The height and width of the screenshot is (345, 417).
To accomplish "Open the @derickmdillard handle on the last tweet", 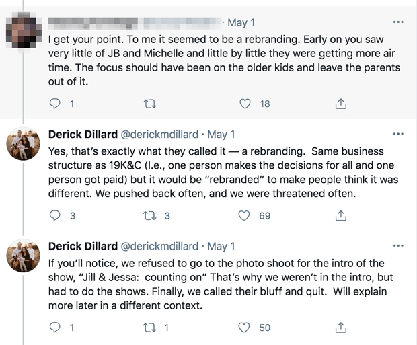I will tap(159, 246).
